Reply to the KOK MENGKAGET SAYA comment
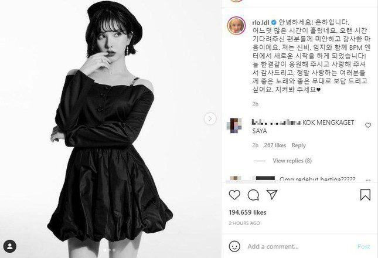378x258 pixels. click(298, 145)
